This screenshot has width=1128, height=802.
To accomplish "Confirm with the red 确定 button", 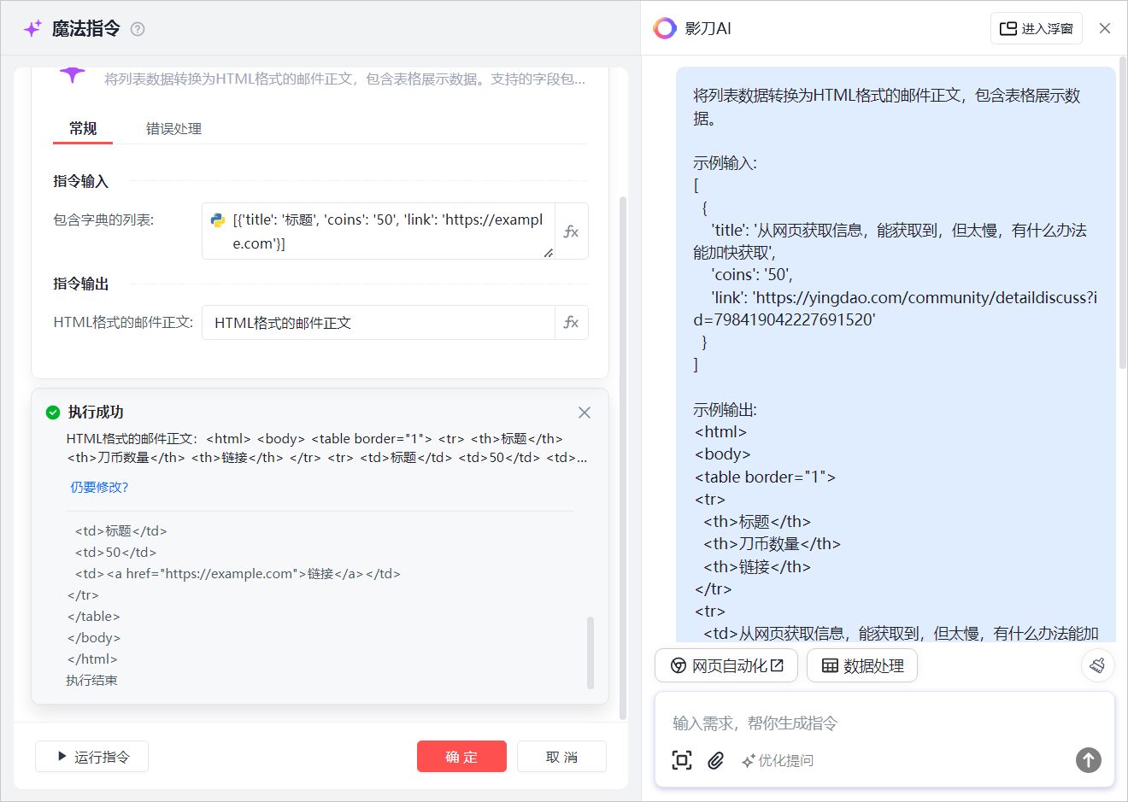I will 461,757.
